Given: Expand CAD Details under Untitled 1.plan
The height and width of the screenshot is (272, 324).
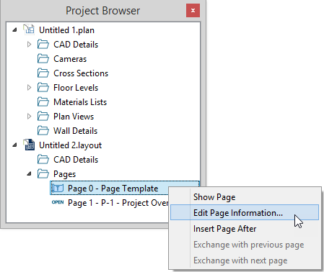Looking at the screenshot, I should [29, 45].
